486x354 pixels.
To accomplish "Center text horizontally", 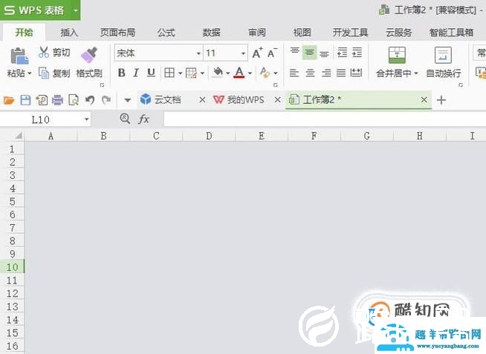I will pyautogui.click(x=311, y=73).
